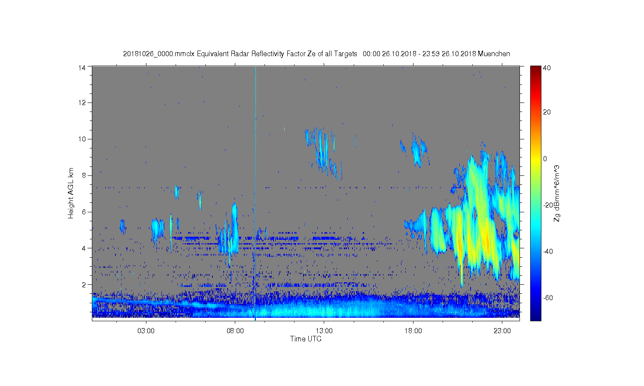
Task: Click the reflectivity color scale bar
Action: coord(535,193)
